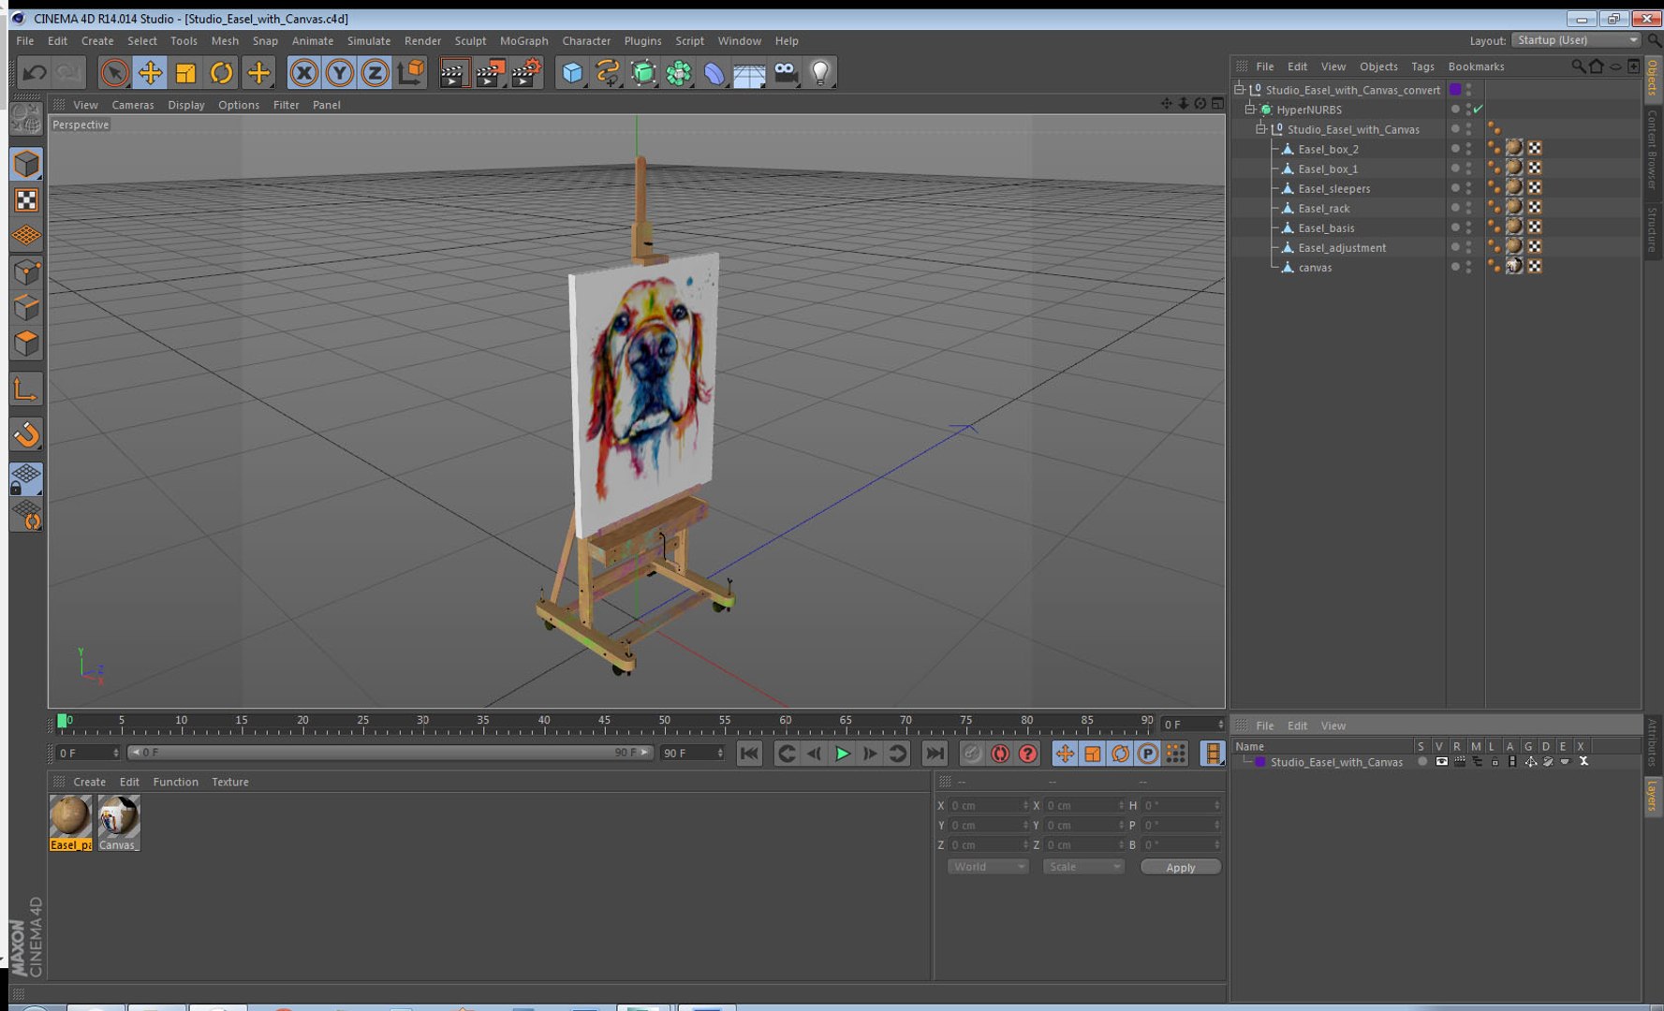Render active view
Viewport: 1664px width, 1011px height.
[453, 72]
